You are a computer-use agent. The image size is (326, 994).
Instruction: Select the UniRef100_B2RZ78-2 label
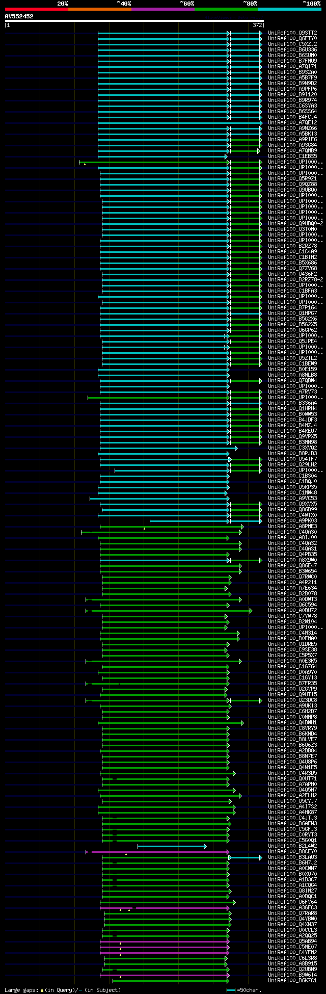295,279
